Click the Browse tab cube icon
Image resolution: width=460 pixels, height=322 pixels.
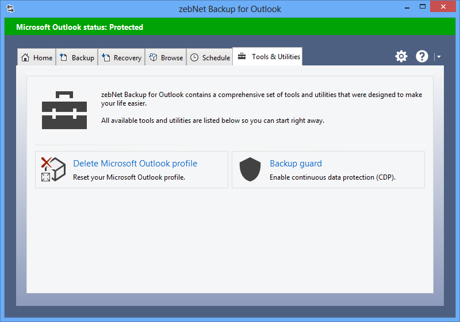click(153, 57)
